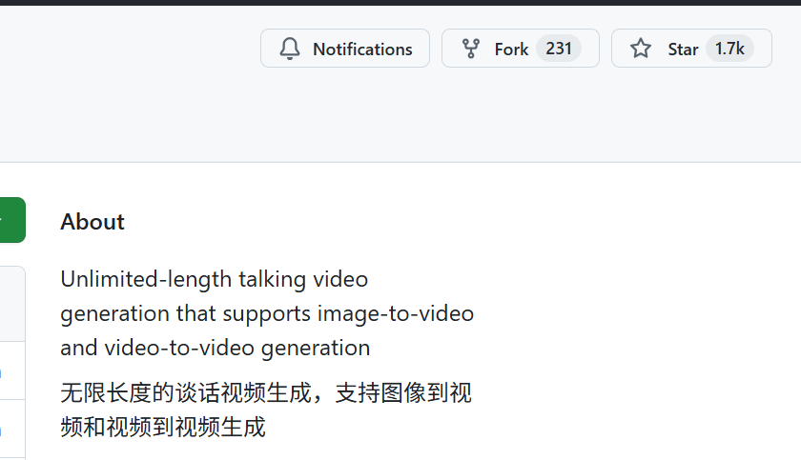Click the second file row in list
Screen dimensions: 801x460
click(x=11, y=429)
